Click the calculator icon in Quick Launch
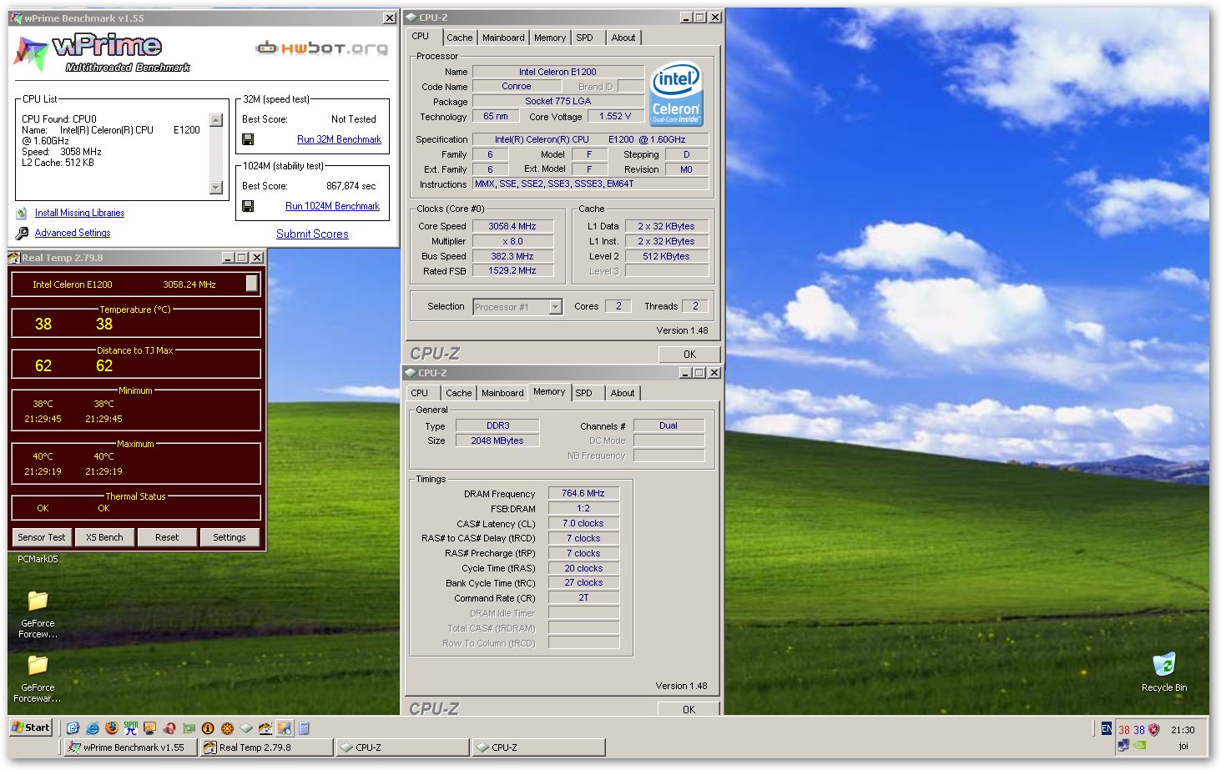The image size is (1221, 770). coord(304,728)
